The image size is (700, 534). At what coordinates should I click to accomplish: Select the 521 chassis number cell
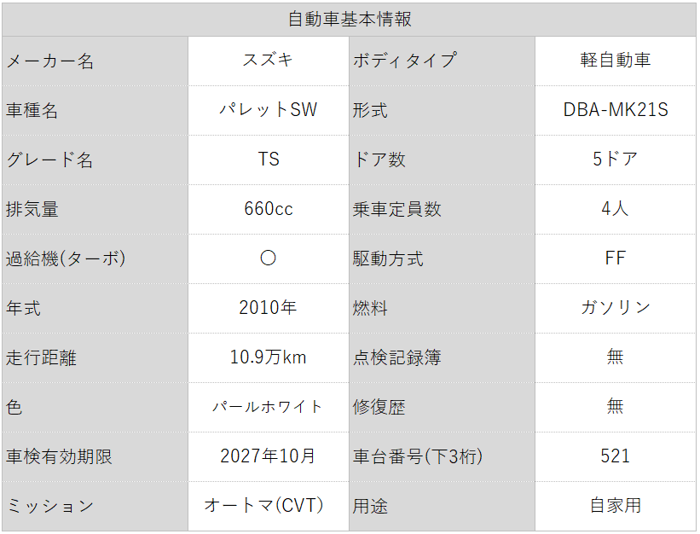615,456
